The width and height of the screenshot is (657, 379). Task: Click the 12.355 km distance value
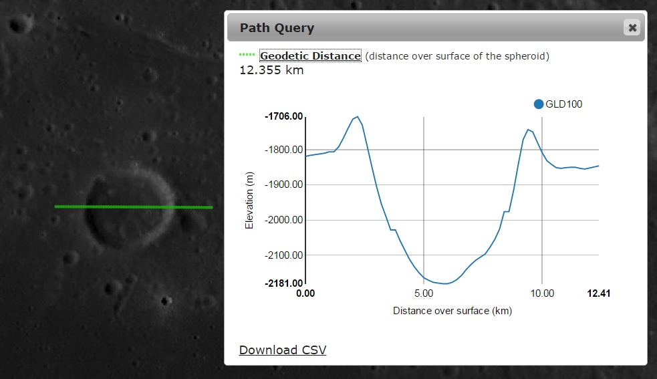pyautogui.click(x=271, y=70)
